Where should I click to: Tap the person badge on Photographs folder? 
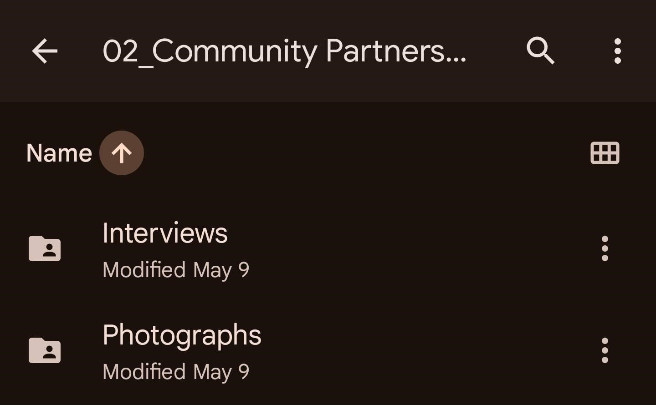(x=49, y=352)
